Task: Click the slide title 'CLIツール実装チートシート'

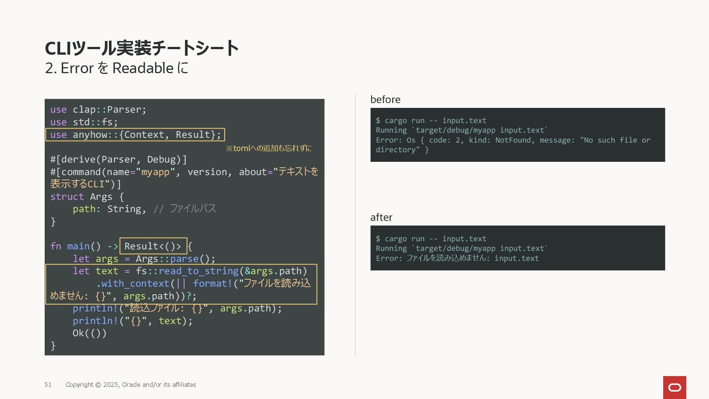Action: click(x=142, y=48)
